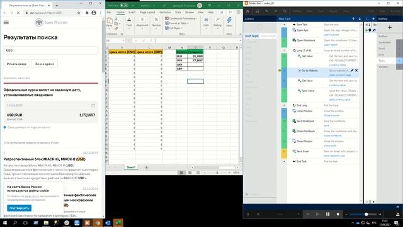
Task: Open the Variables section in the Botflow pane
Action: (x=383, y=67)
